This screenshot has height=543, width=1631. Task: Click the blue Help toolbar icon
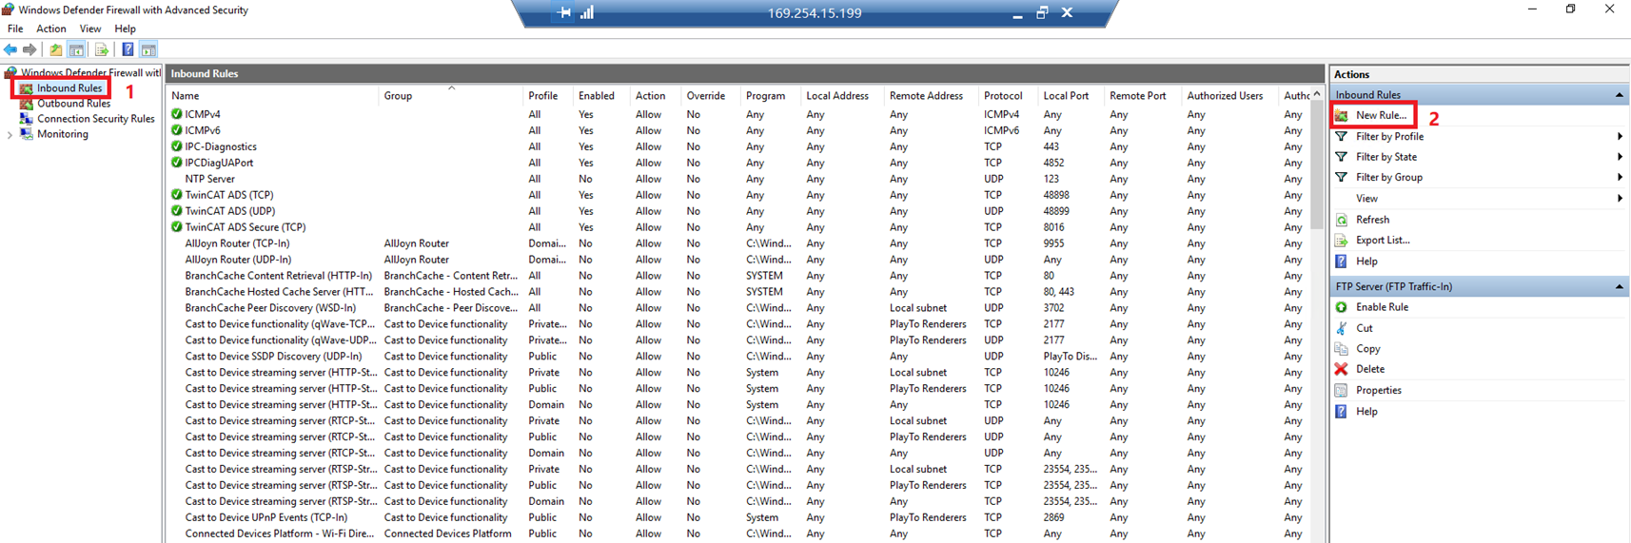(x=128, y=49)
